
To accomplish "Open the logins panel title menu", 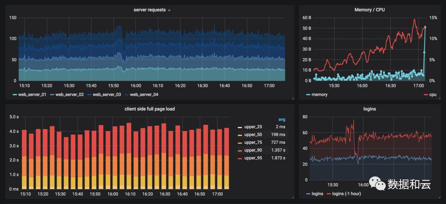I will (370, 109).
